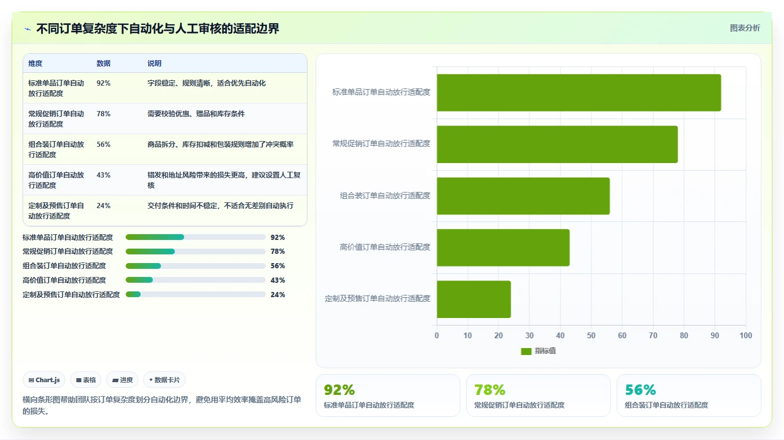Click the 56% progress bar for 组合装订单

[x=196, y=266]
